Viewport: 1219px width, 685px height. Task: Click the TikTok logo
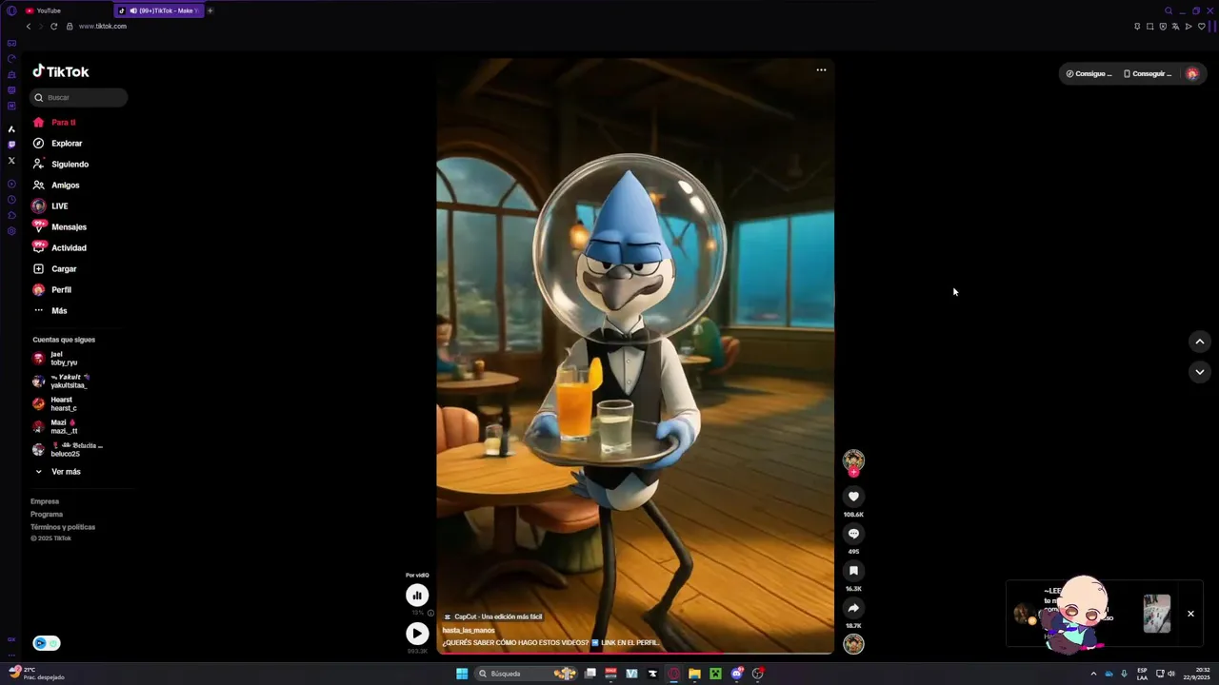coord(61,71)
